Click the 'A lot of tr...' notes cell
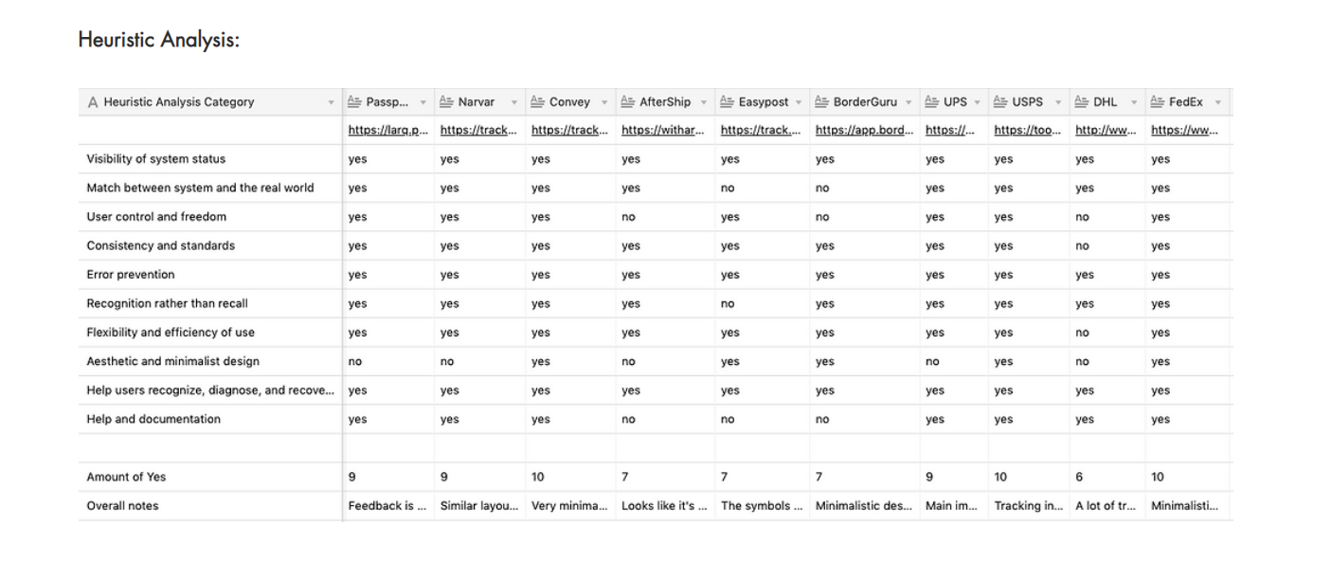The height and width of the screenshot is (561, 1332). point(1107,506)
